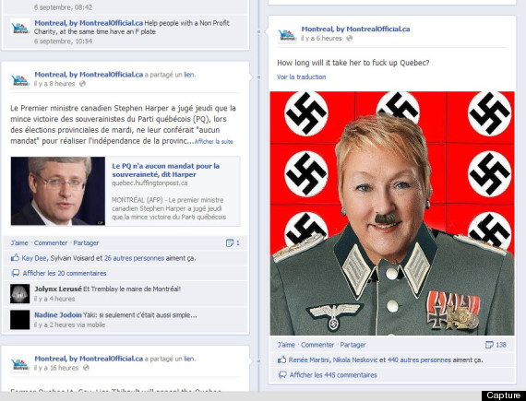Image resolution: width=526 pixels, height=401 pixels.
Task: Open Sylvain Voisard profile link
Action: [73, 258]
